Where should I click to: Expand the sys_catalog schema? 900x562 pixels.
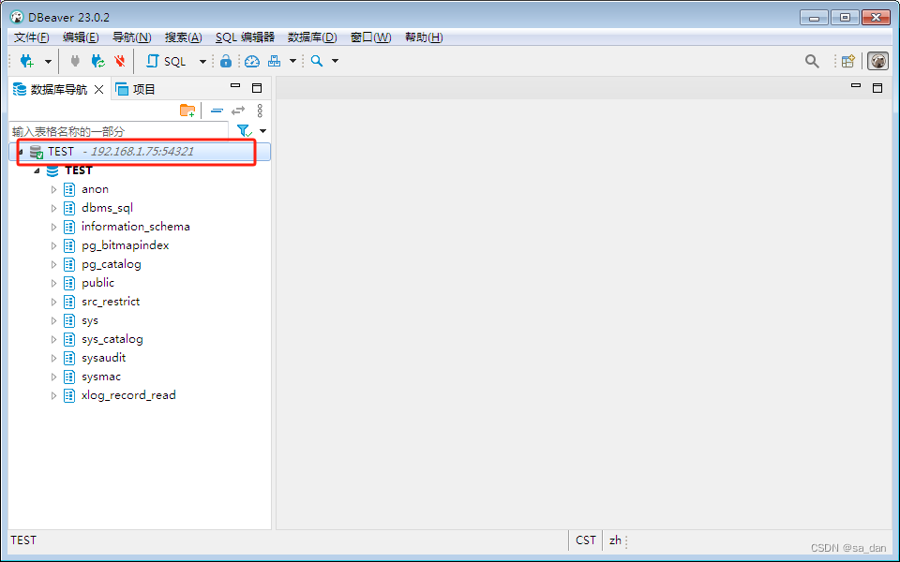pyautogui.click(x=54, y=339)
